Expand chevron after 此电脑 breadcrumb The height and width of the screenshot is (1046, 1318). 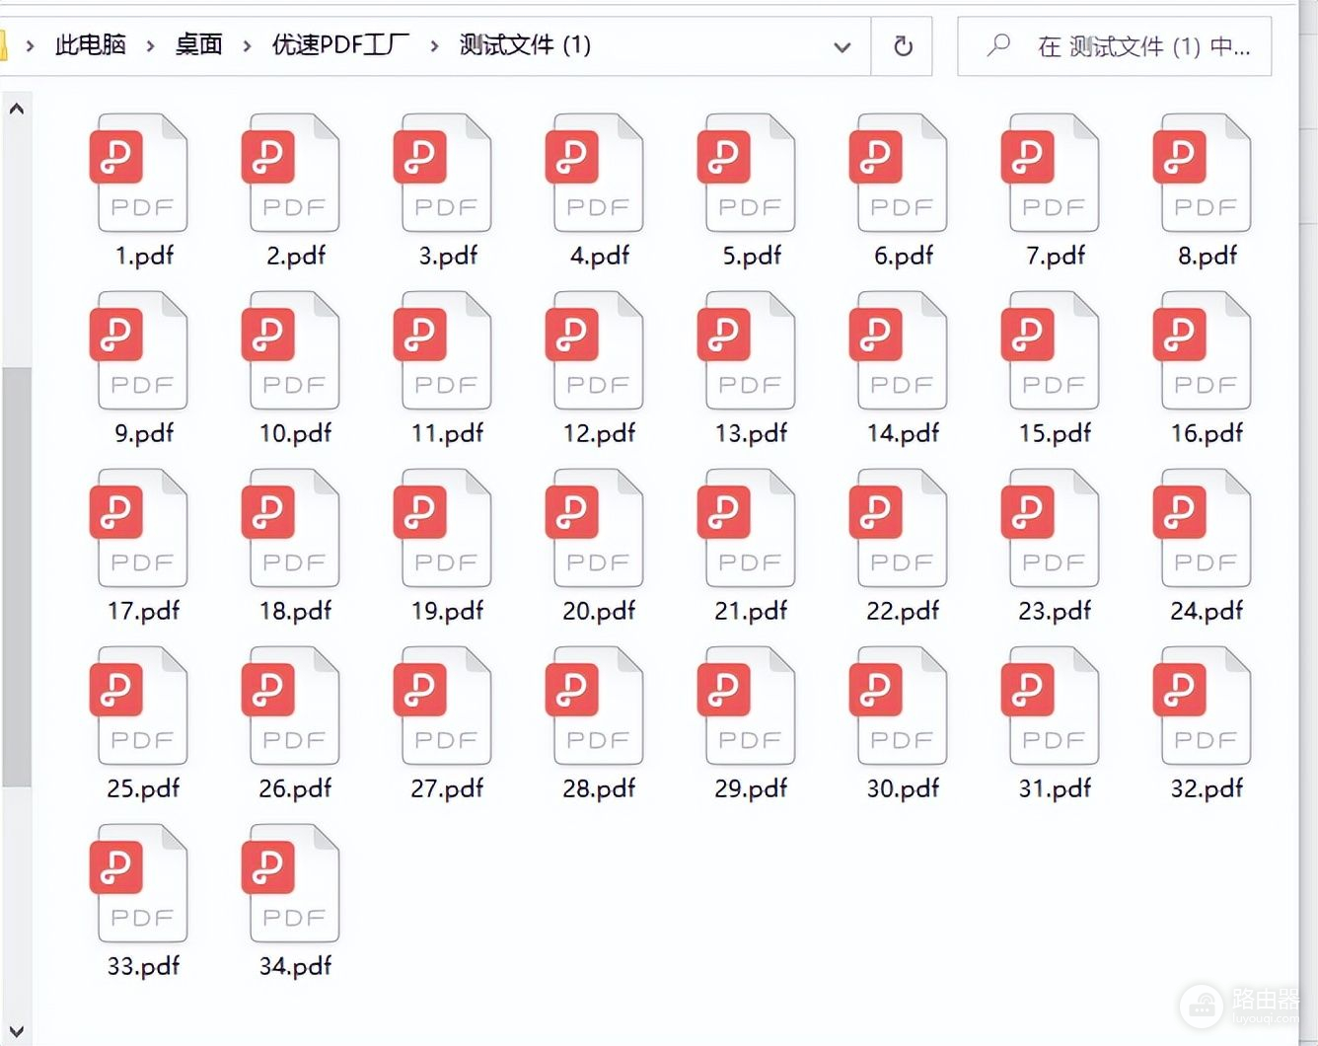[x=151, y=45]
